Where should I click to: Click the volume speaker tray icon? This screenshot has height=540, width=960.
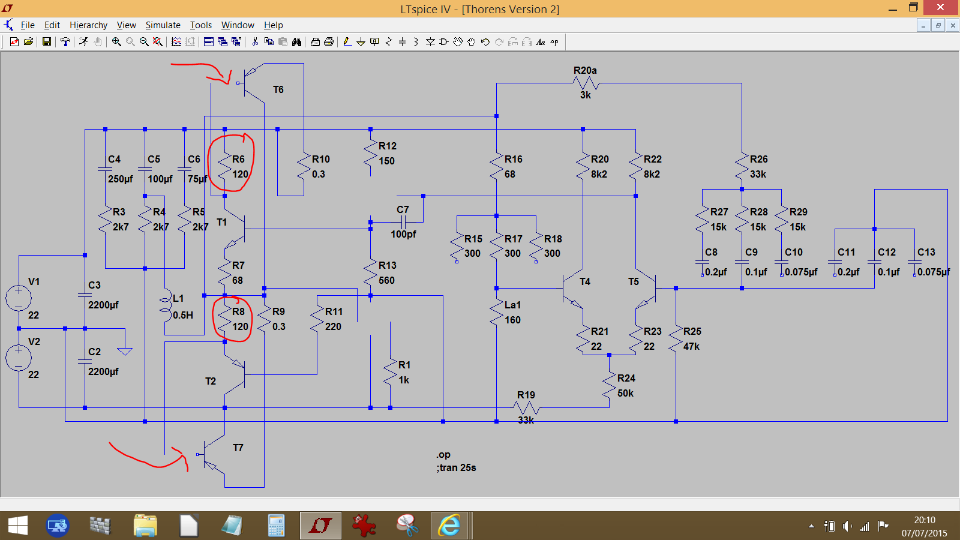pyautogui.click(x=847, y=526)
